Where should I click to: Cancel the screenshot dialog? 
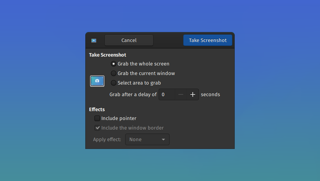tap(129, 40)
